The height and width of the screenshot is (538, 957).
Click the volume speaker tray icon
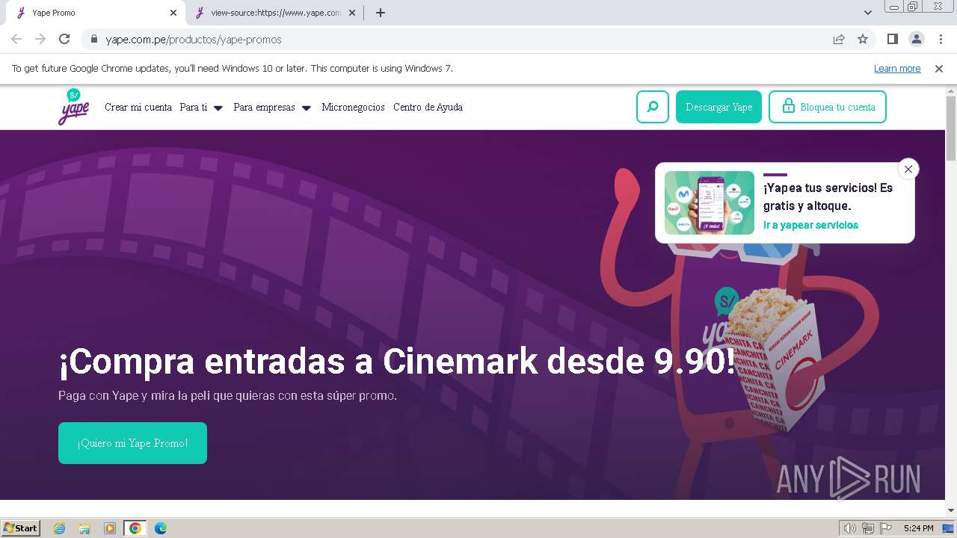point(850,528)
